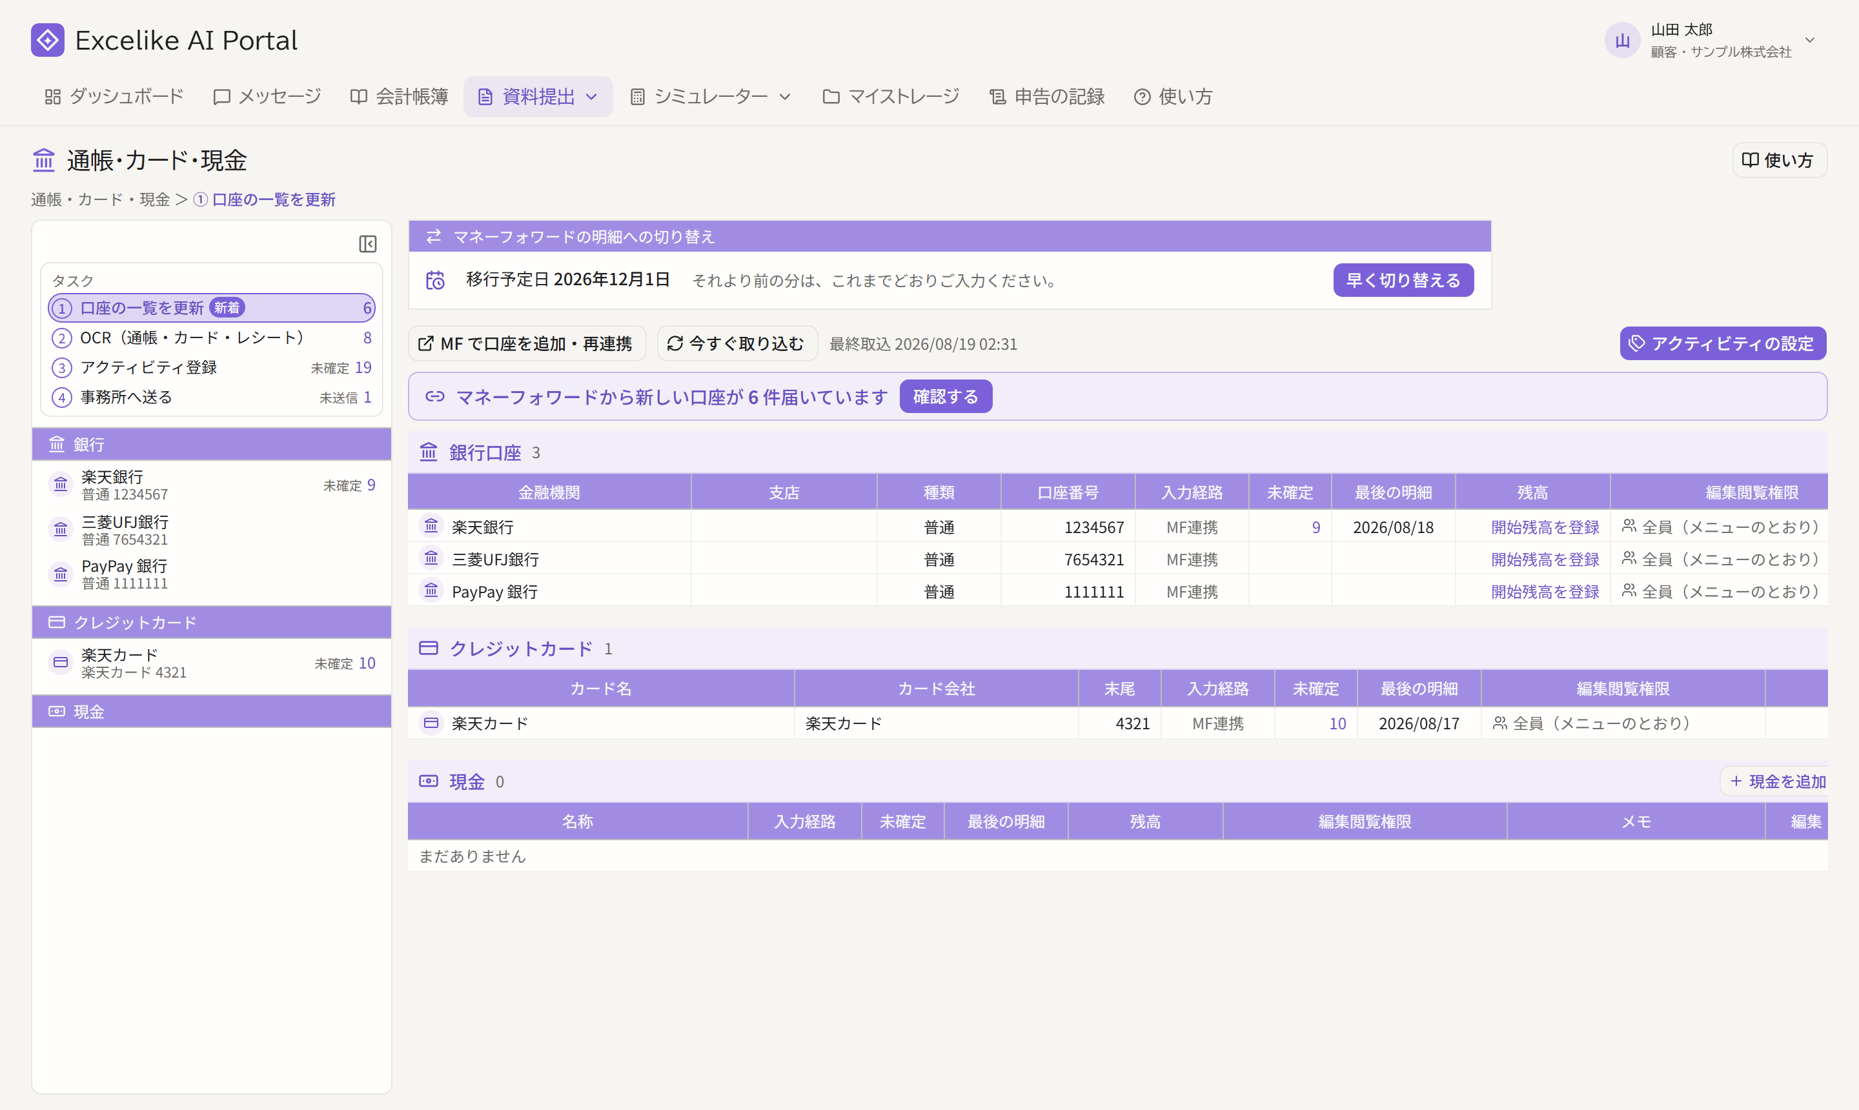Click the 確認する button
The width and height of the screenshot is (1859, 1110).
946,396
